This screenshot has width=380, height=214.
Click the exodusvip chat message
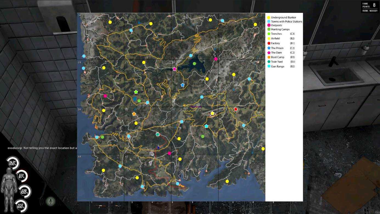[x=43, y=148]
